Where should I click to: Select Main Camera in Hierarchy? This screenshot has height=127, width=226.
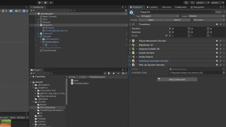[49, 17]
